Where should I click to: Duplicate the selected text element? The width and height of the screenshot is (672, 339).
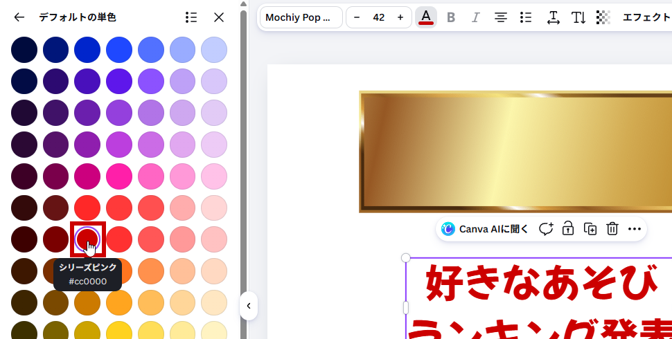pos(590,229)
